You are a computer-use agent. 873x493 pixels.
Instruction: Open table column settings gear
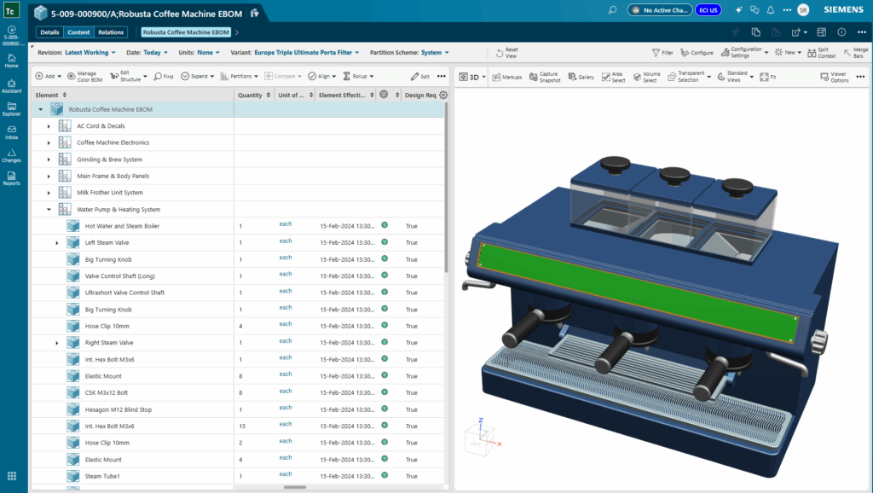(x=442, y=96)
